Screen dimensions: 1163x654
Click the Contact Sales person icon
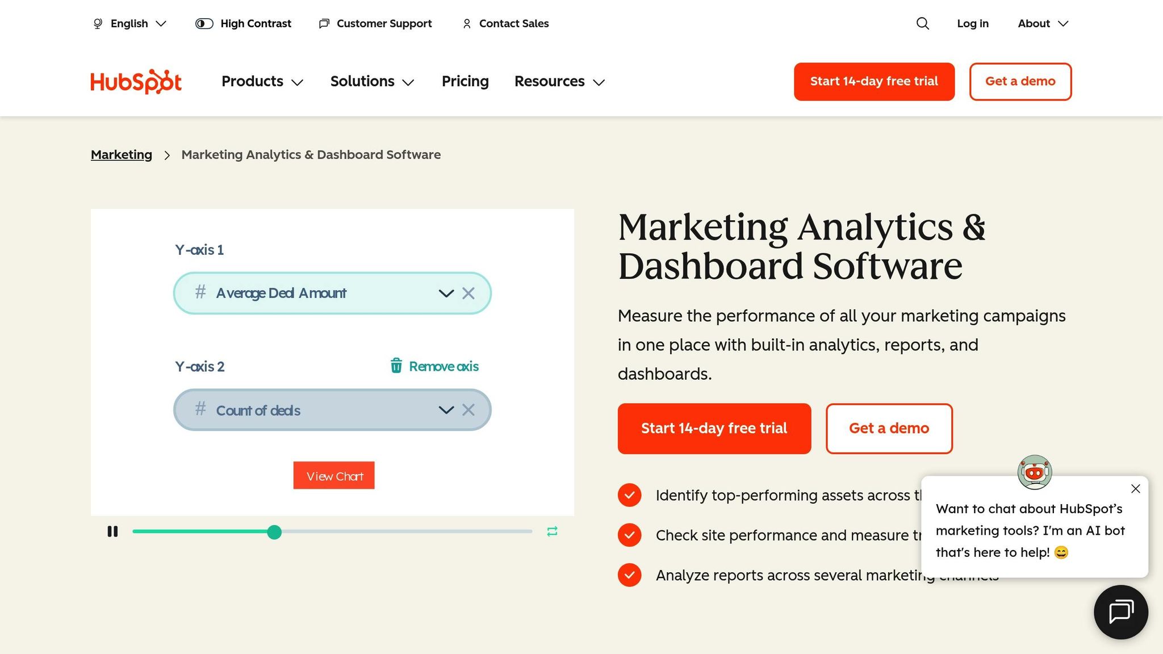[467, 24]
